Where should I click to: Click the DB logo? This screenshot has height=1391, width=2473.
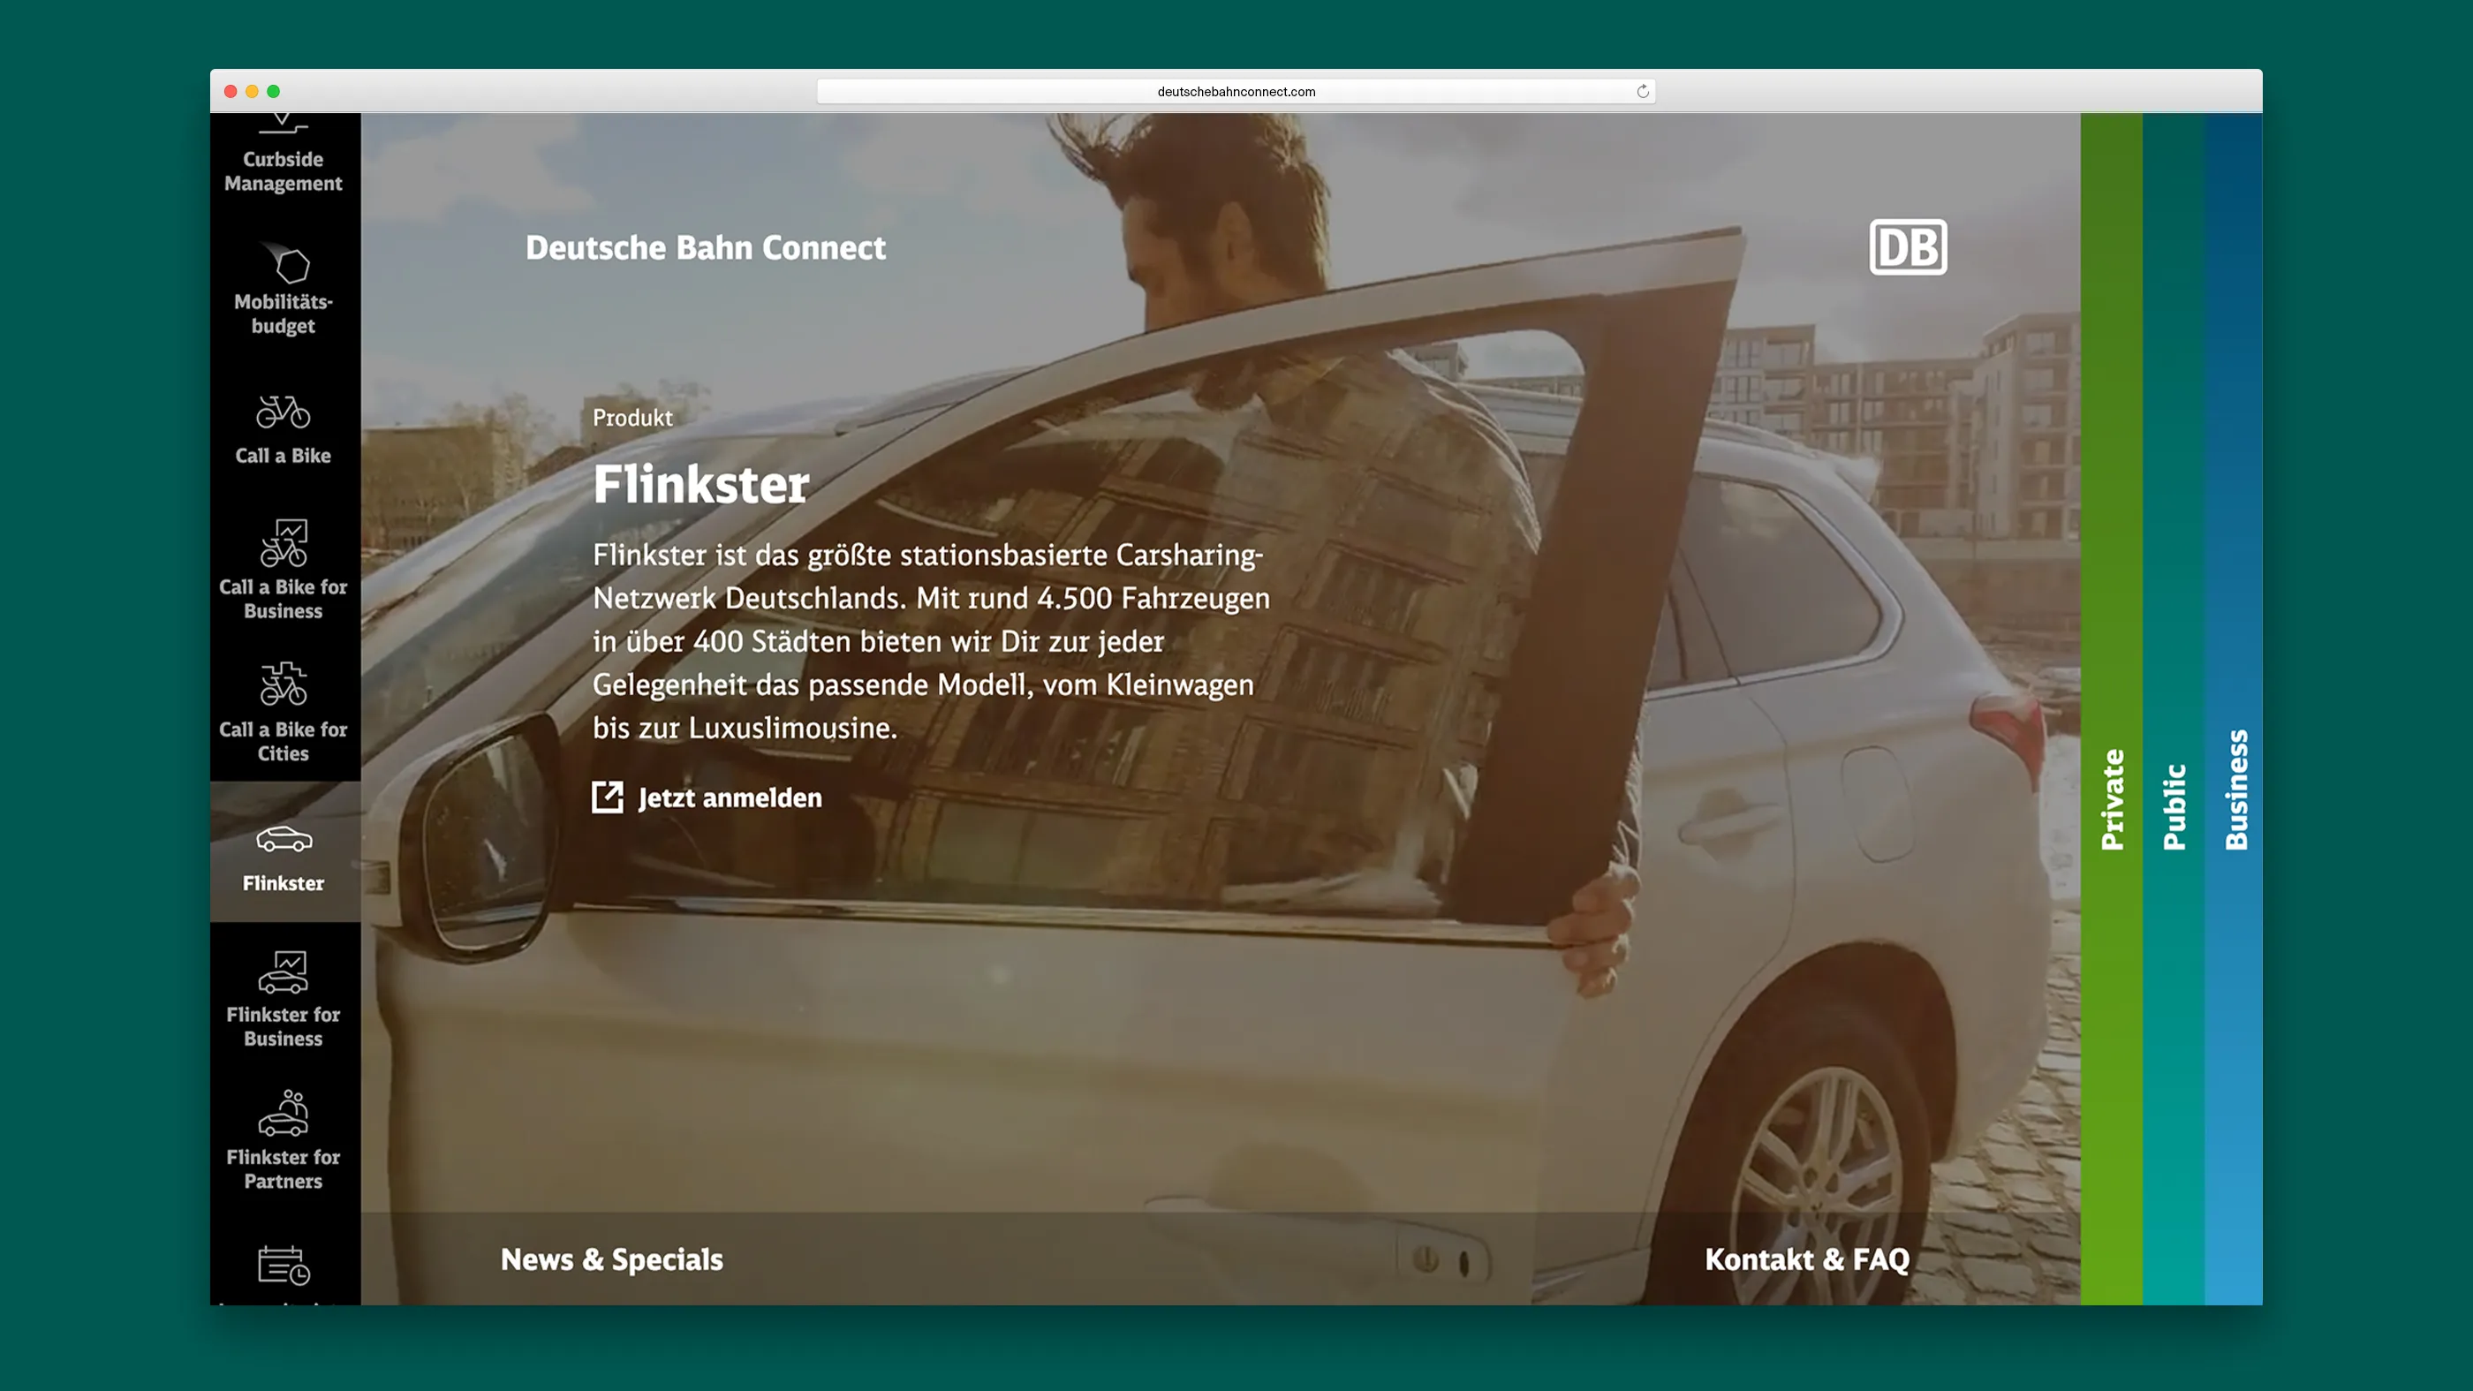coord(1908,246)
